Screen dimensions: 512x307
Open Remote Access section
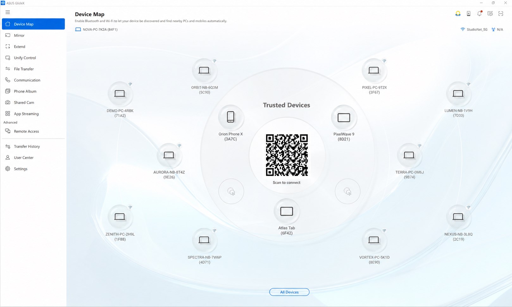click(x=33, y=131)
